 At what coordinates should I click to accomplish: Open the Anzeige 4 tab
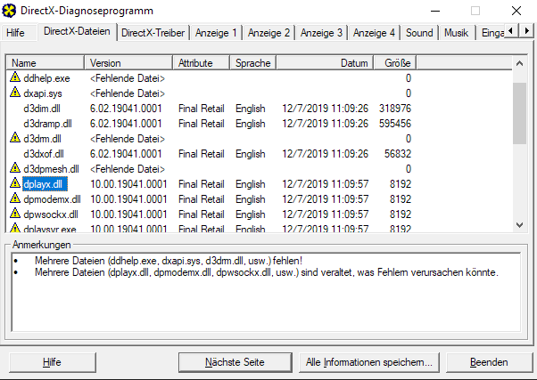coord(374,33)
